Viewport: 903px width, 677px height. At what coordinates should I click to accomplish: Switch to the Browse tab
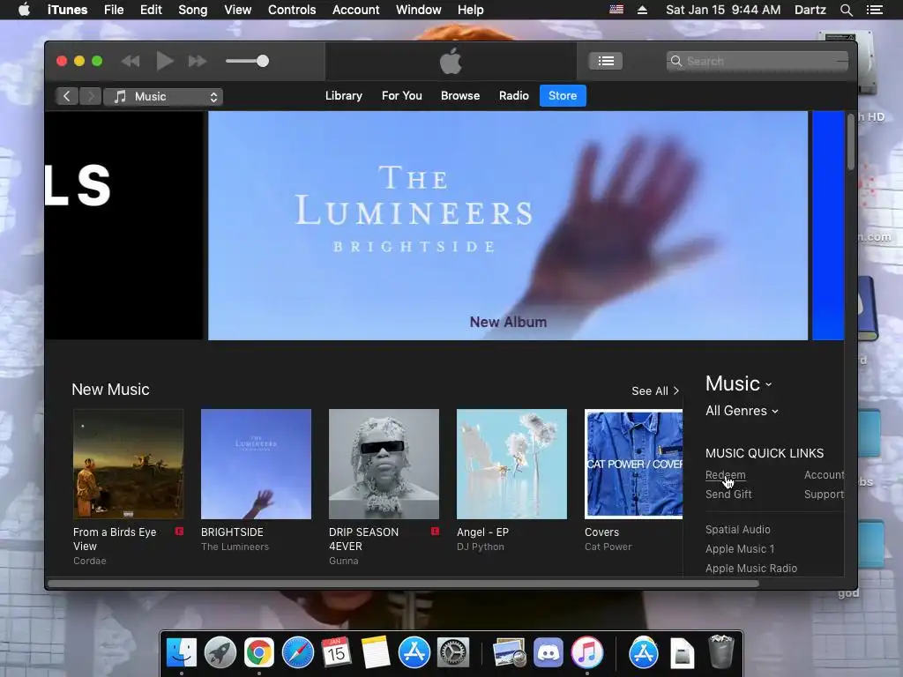(460, 95)
